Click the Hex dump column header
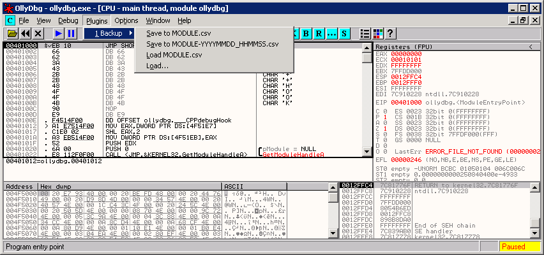 click(x=130, y=186)
